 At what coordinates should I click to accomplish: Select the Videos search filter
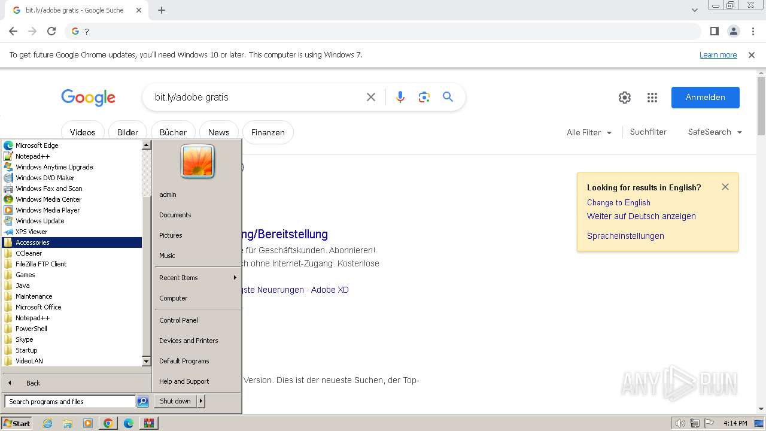83,132
